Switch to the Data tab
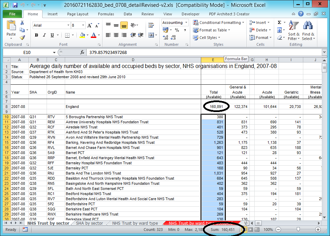 128,14
